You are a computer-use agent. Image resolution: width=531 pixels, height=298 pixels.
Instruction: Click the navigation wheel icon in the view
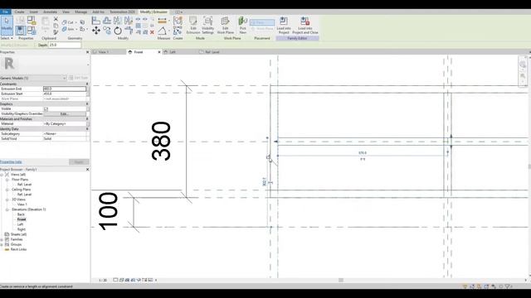point(523,65)
